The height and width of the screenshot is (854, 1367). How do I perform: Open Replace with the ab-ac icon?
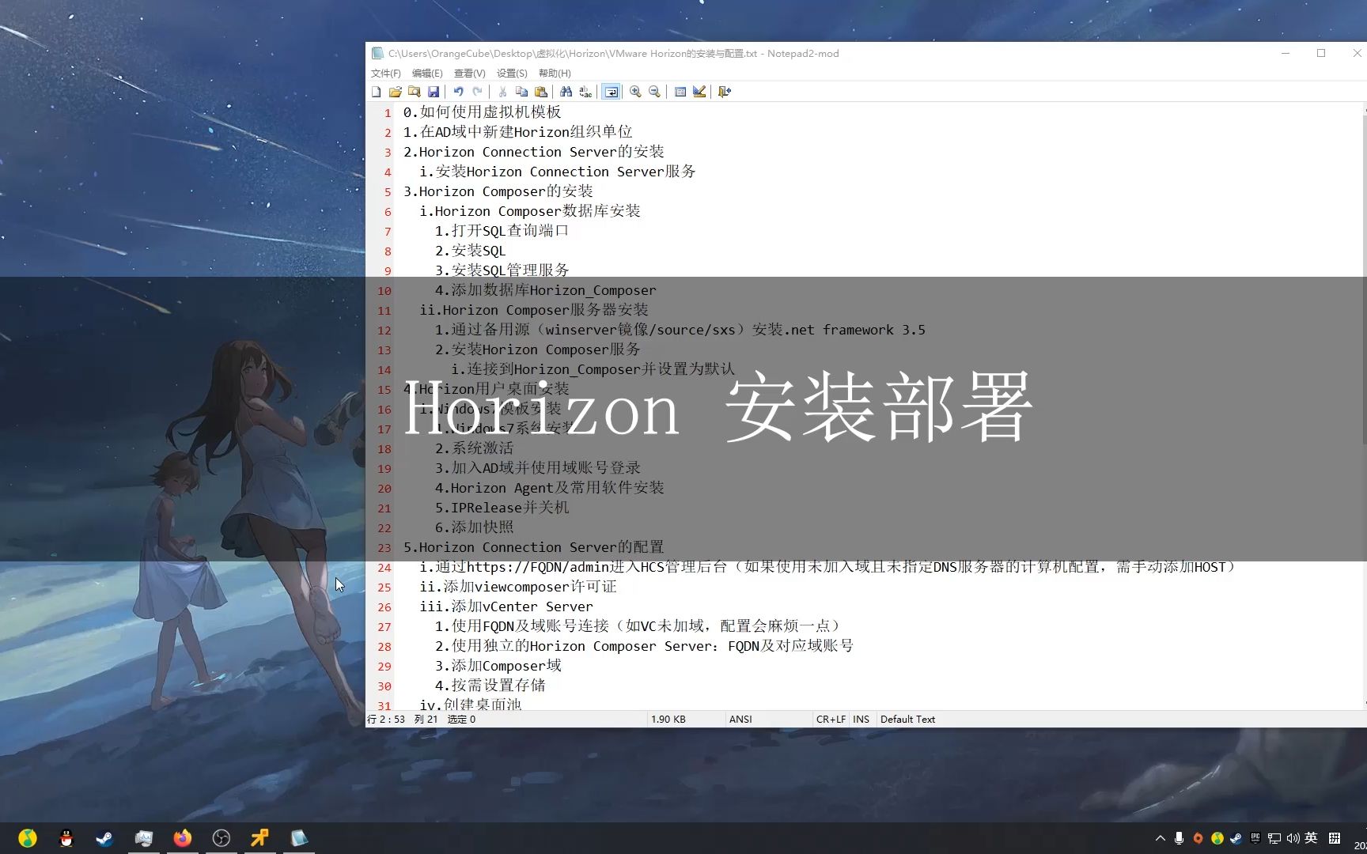585,92
